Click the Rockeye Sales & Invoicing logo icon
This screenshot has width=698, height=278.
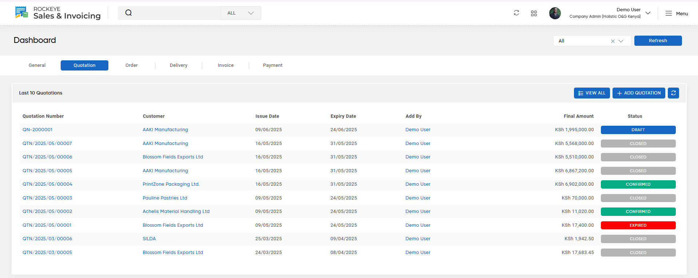(21, 12)
